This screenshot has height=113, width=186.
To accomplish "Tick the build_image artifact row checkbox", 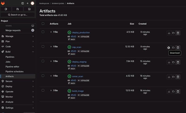I will [43, 90].
